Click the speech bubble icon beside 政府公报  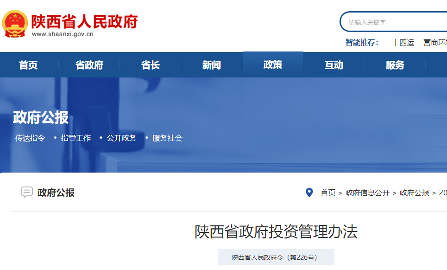click(x=27, y=193)
